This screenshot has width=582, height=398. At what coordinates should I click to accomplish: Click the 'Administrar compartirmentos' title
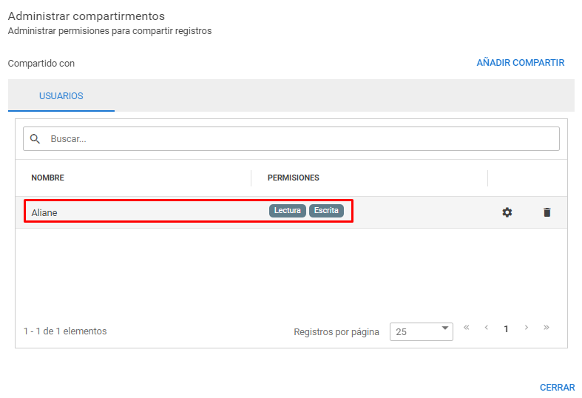pos(87,16)
